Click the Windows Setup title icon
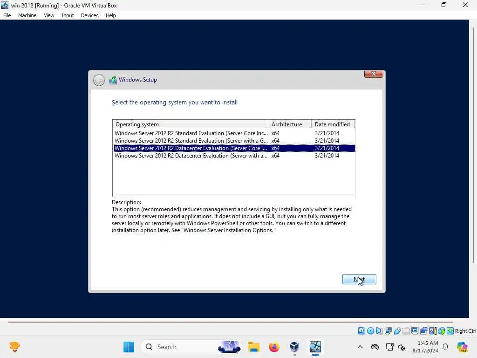The image size is (477, 358). click(x=113, y=80)
